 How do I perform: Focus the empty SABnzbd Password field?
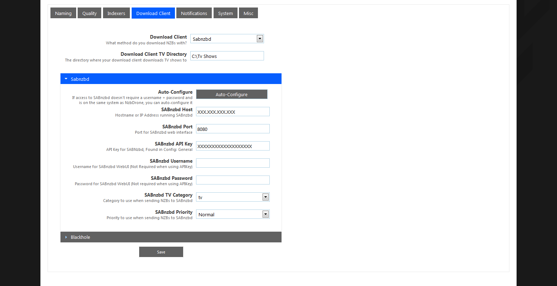[233, 180]
